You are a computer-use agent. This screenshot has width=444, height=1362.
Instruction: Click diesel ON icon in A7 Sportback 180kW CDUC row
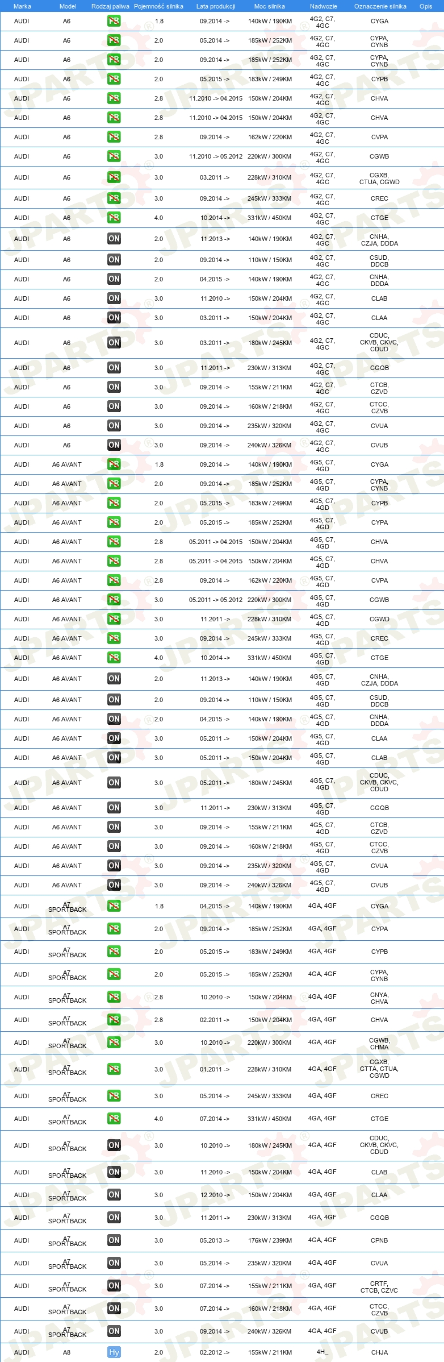pyautogui.click(x=114, y=1145)
